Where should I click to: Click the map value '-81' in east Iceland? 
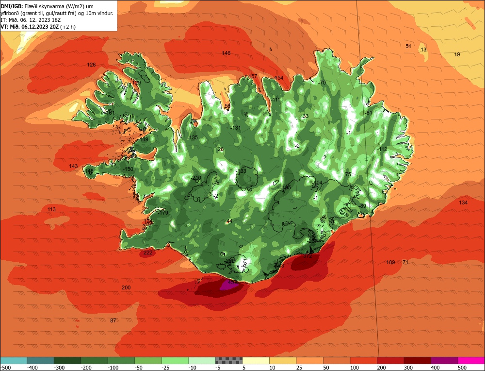point(368,113)
